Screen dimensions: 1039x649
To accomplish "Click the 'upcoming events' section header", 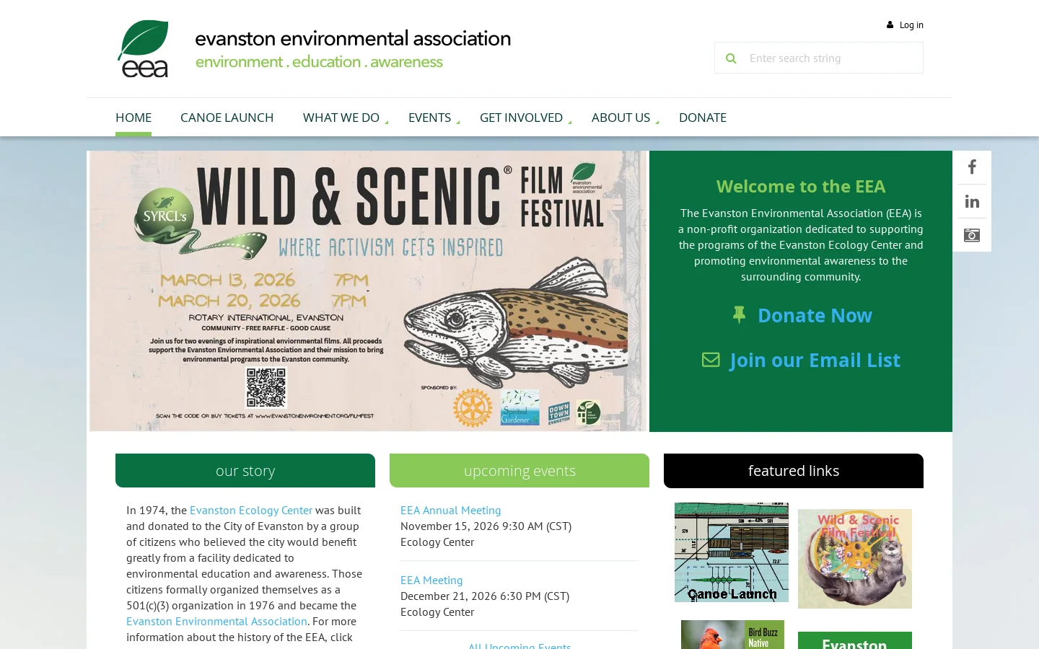I will (x=519, y=471).
